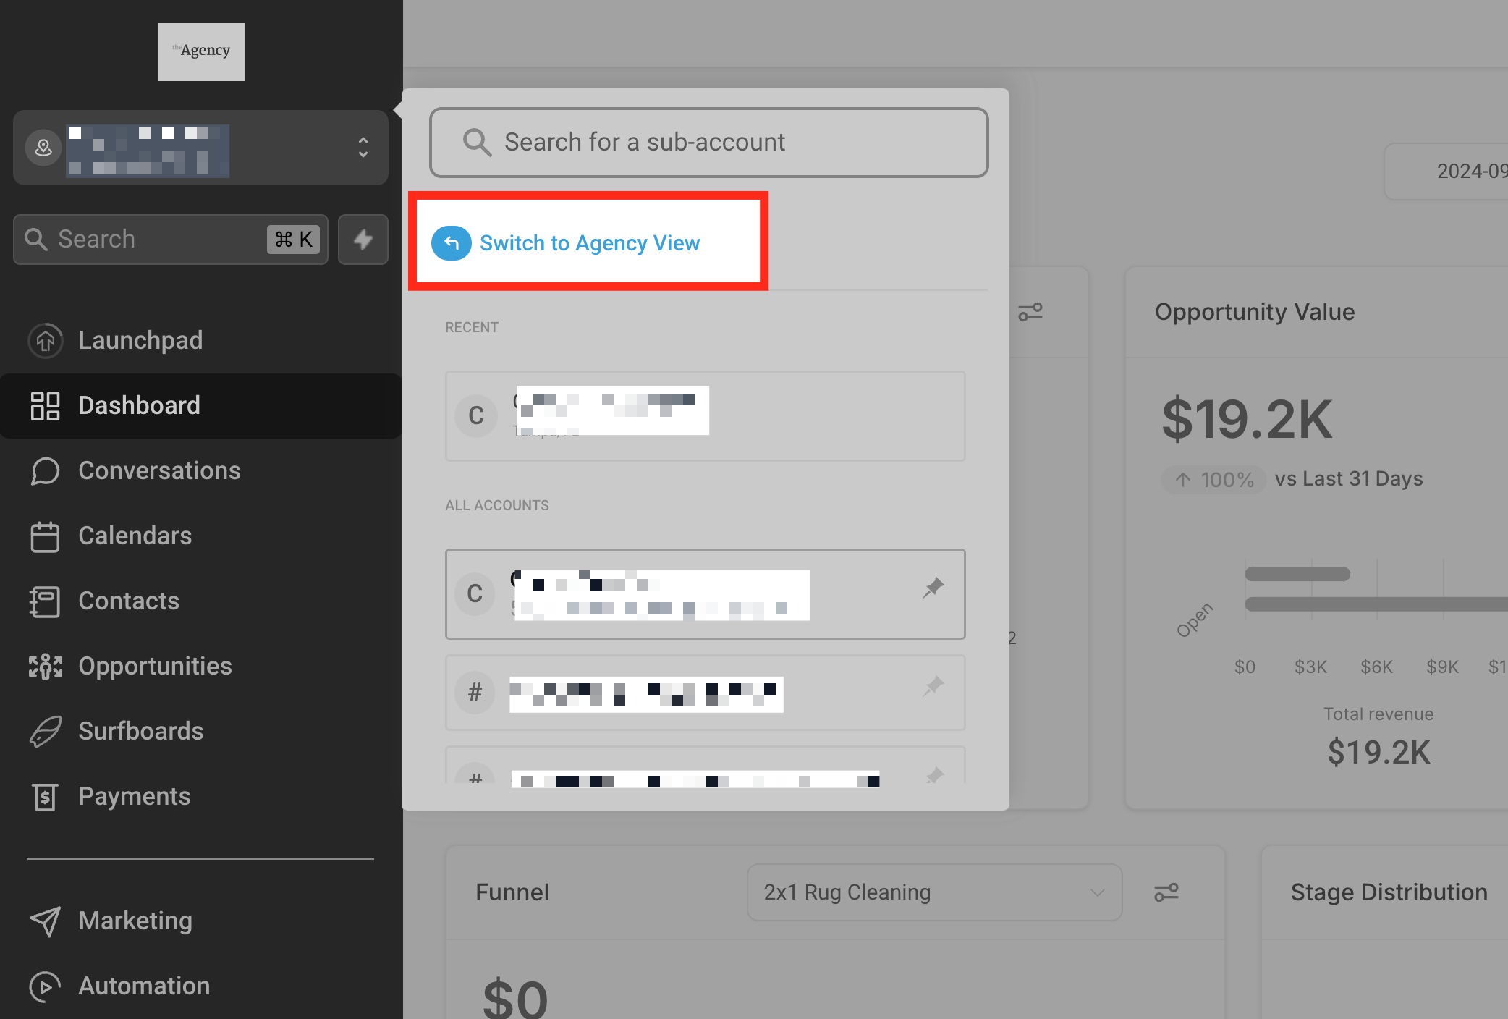Go to Conversations in the sidebar
Viewport: 1508px width, 1019px height.
(x=158, y=470)
